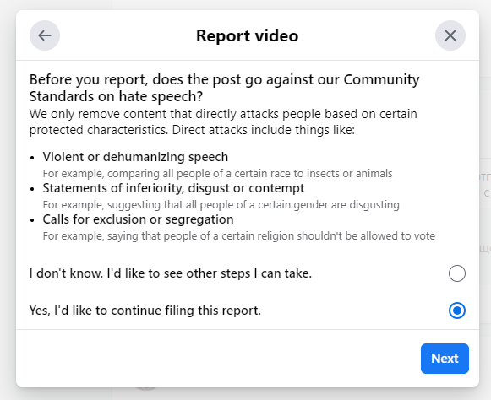Click the "Yes, I'd like to continue filing" label
Screen dimensions: 491x400
coord(145,311)
